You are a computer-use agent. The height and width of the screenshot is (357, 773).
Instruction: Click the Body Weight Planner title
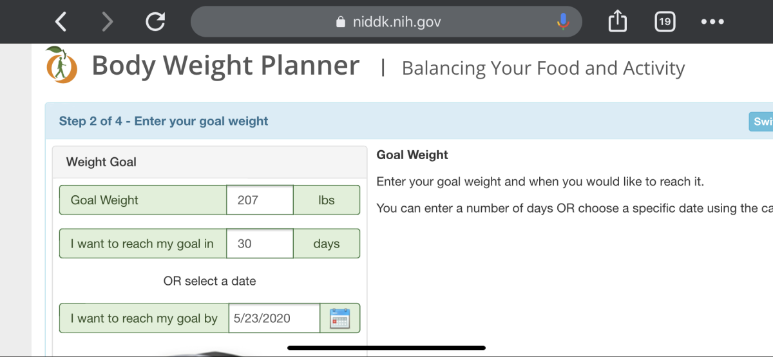point(225,66)
